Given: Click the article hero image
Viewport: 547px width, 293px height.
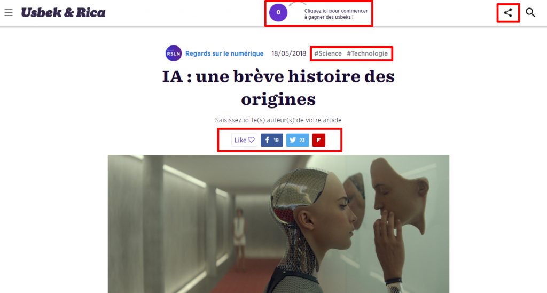Looking at the screenshot, I should pos(278,224).
